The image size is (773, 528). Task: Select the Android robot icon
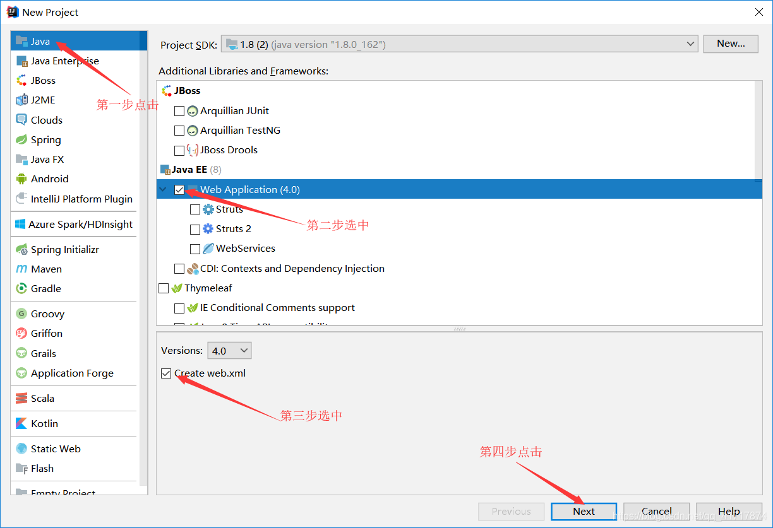coord(21,179)
